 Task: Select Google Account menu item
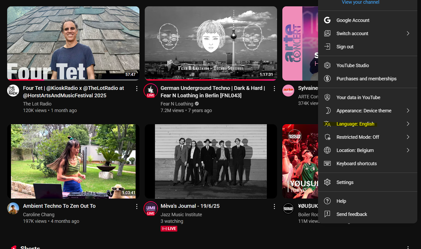(x=368, y=20)
